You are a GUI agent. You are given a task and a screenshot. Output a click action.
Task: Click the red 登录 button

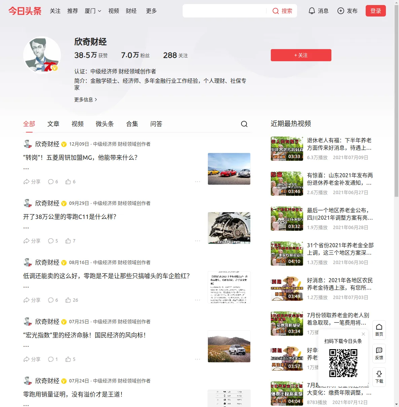pos(376,11)
